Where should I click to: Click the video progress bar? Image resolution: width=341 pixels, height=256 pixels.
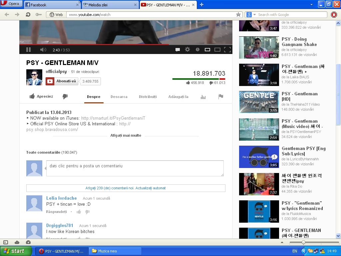tap(126, 45)
